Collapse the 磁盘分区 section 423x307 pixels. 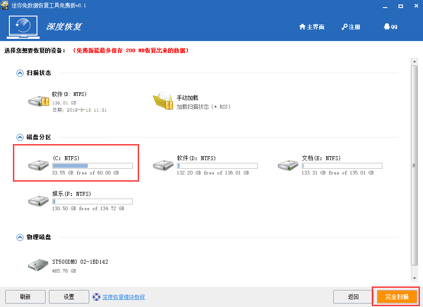pyautogui.click(x=20, y=137)
